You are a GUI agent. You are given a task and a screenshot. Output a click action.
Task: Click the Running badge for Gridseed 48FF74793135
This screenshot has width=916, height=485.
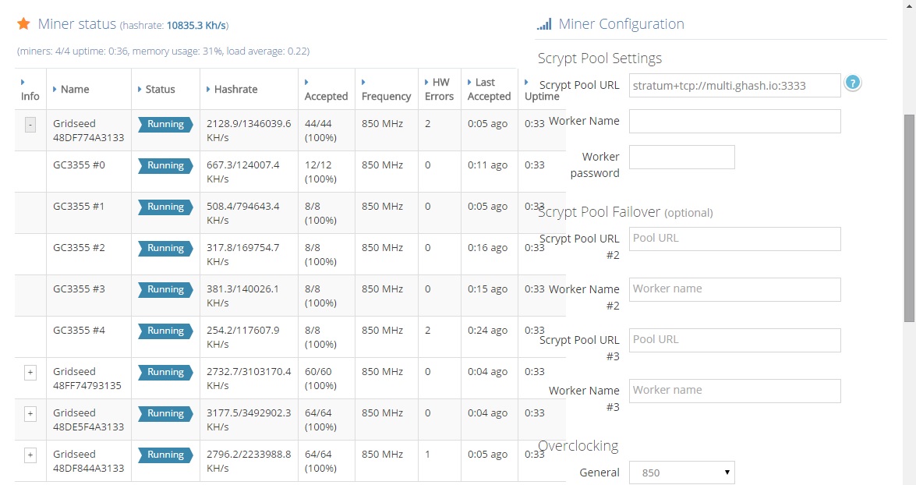[165, 372]
